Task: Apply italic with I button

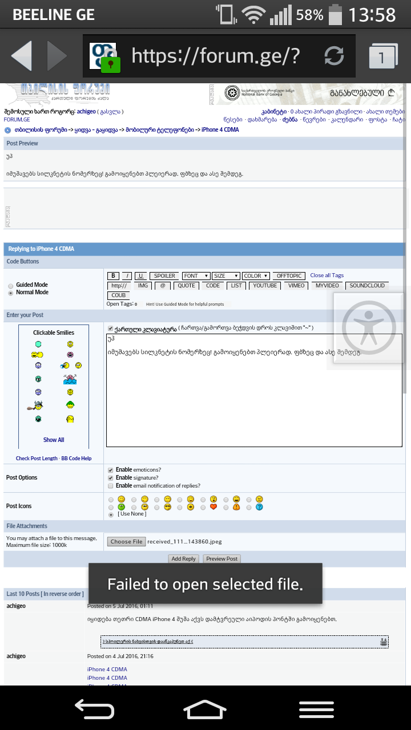Action: (x=128, y=276)
